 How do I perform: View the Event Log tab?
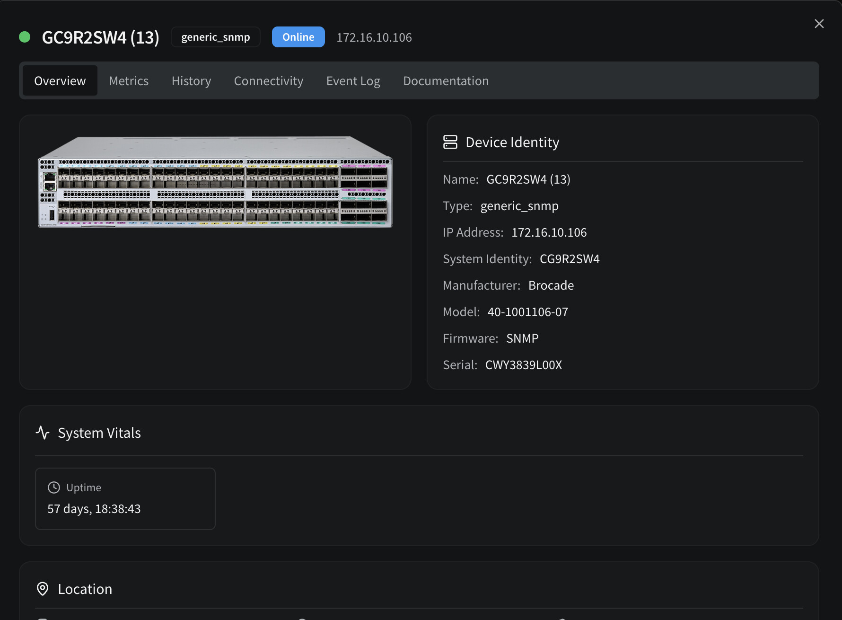click(353, 81)
